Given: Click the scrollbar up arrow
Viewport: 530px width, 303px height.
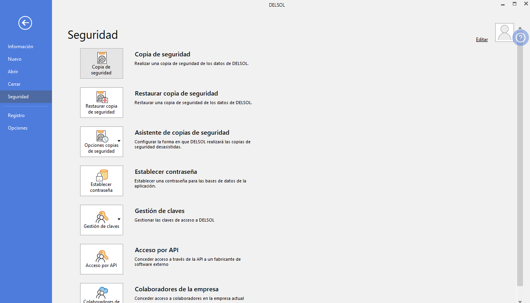Looking at the screenshot, I should (520, 28).
